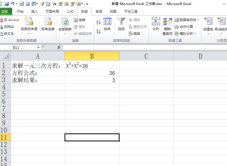Expand the 自其他来源 dropdown arrow
Screen dimensions: 227x166
[29, 34]
